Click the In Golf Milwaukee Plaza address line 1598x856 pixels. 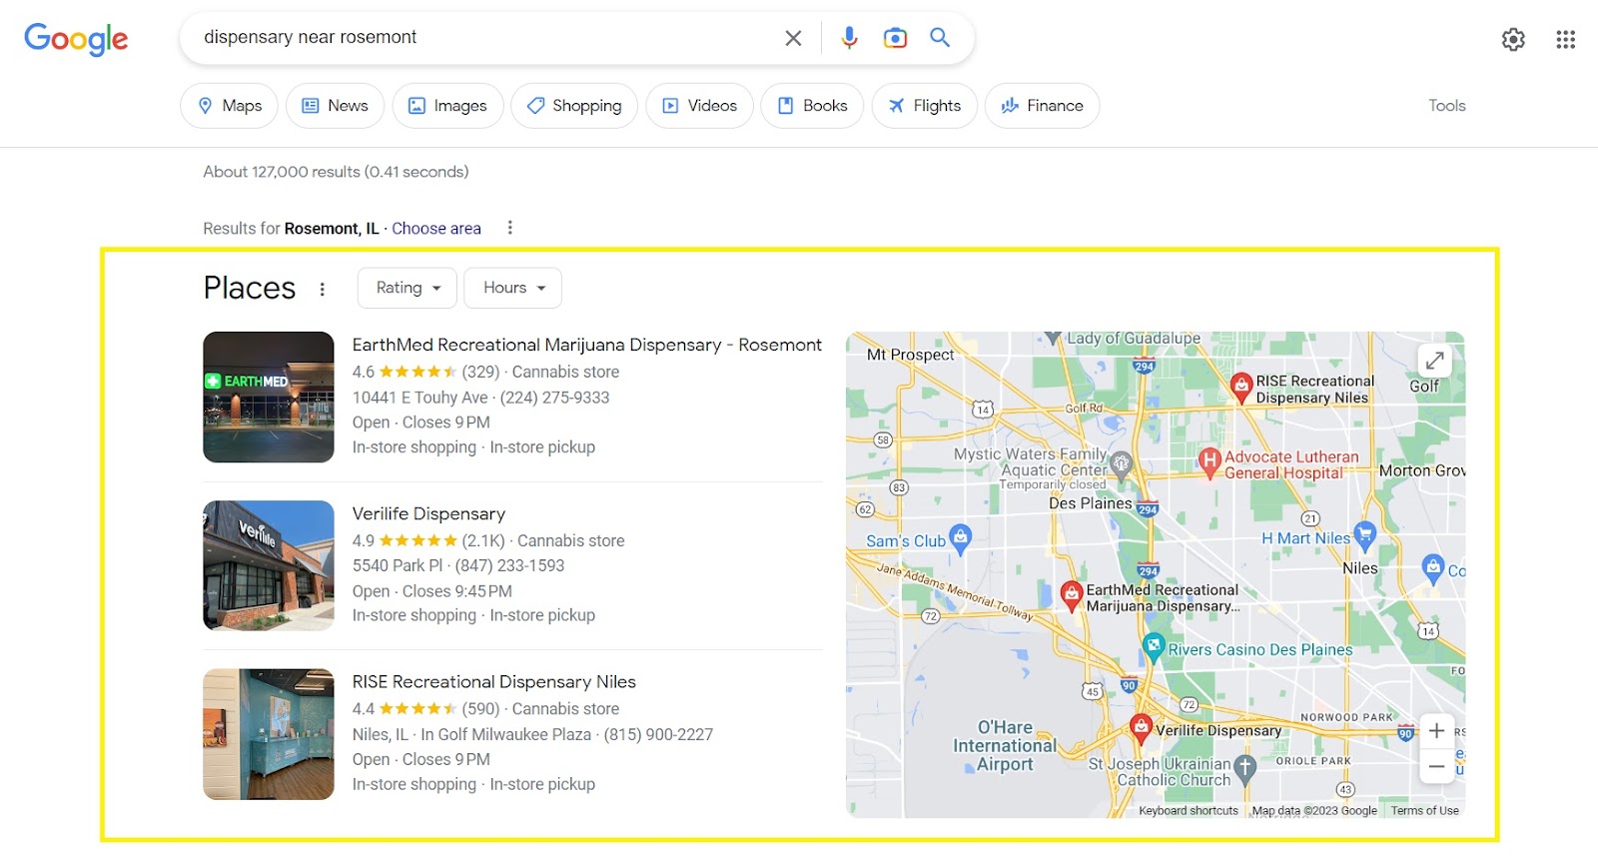pos(506,734)
